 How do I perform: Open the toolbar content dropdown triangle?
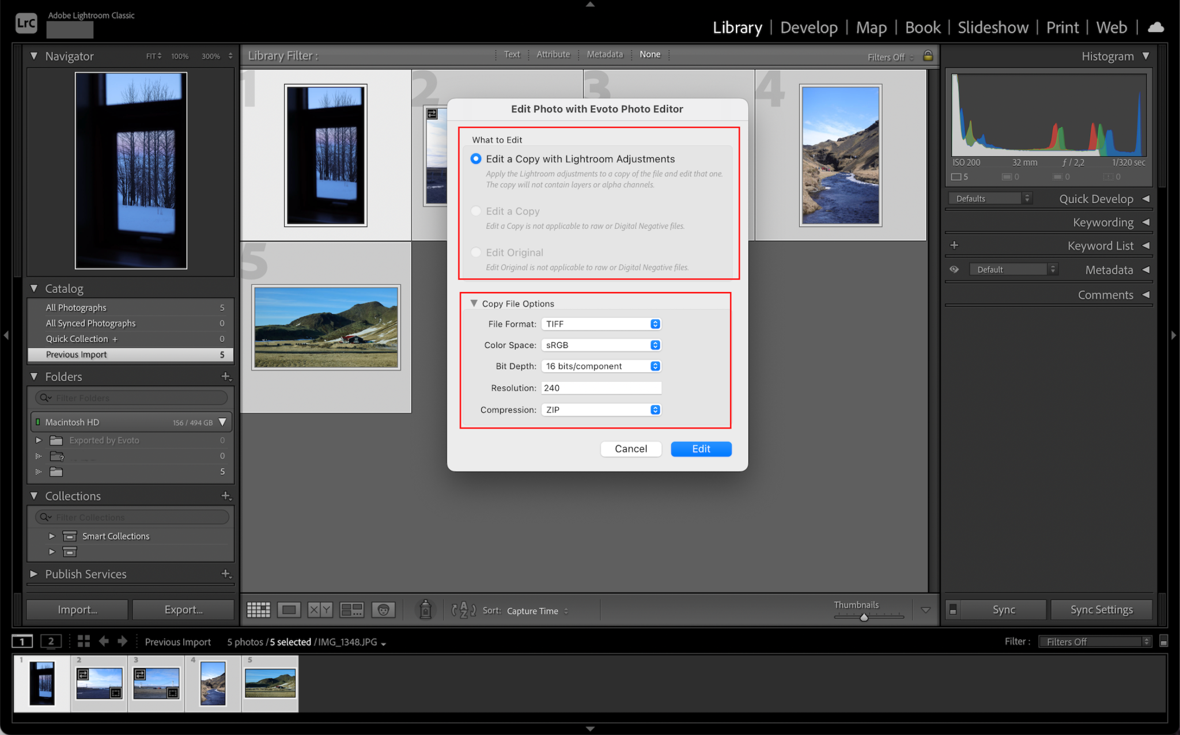coord(925,610)
